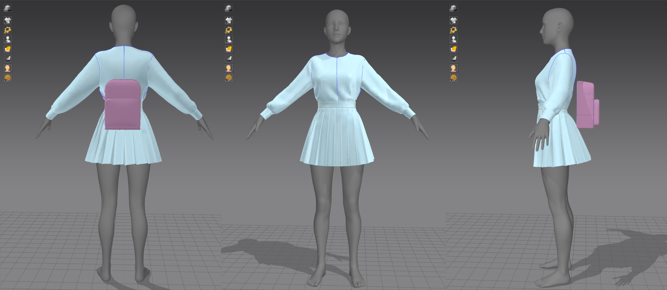Open avatar skin render style in back-view viewport
Image resolution: width=667 pixels, height=290 pixels.
(8, 68)
